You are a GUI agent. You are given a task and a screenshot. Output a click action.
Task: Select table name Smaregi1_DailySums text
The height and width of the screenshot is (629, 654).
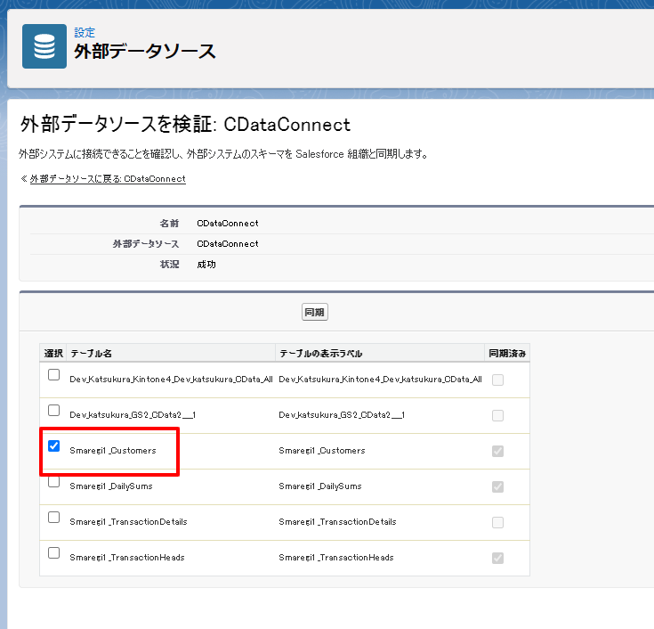(111, 486)
